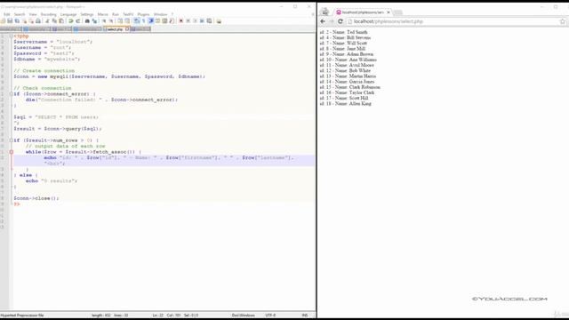This screenshot has height=320, width=569.
Task: Click Back in the Chrome browser
Action: pyautogui.click(x=323, y=21)
